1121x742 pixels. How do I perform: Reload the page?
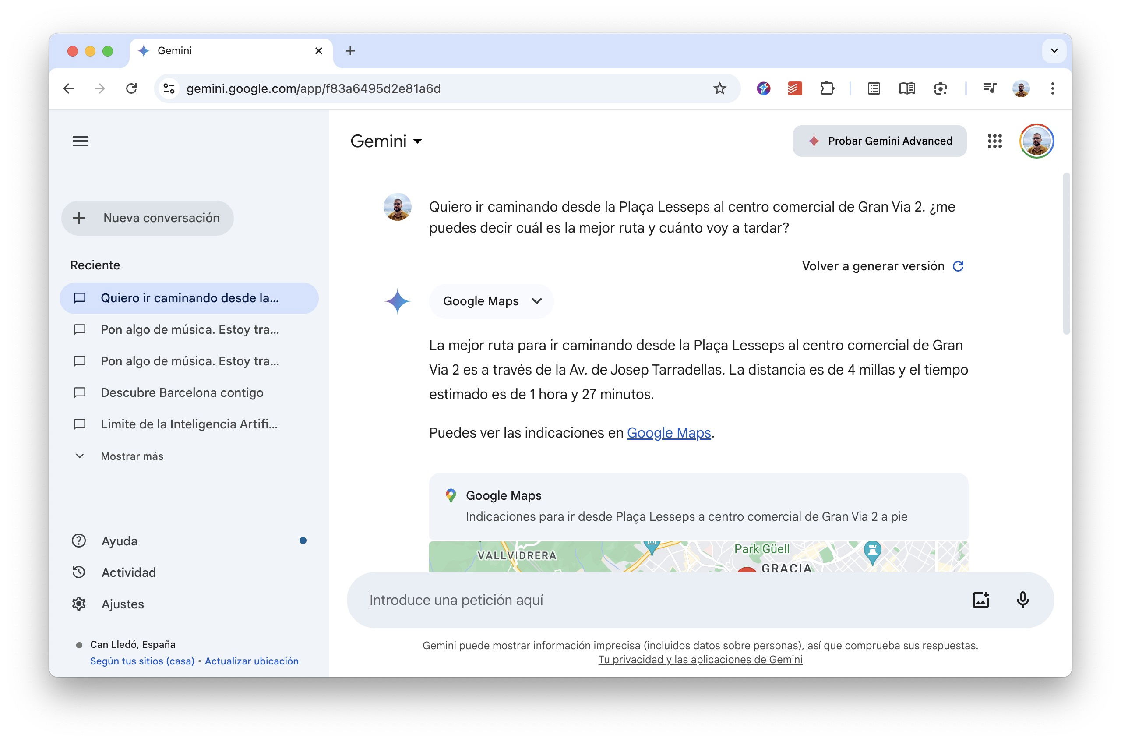point(131,88)
